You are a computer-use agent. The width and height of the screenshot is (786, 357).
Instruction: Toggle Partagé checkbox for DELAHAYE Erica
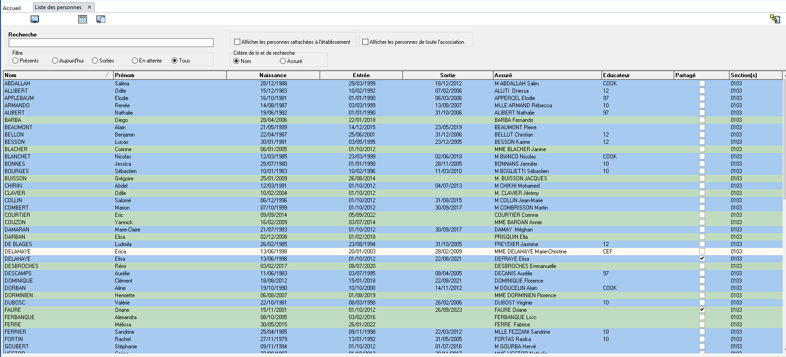tap(702, 252)
